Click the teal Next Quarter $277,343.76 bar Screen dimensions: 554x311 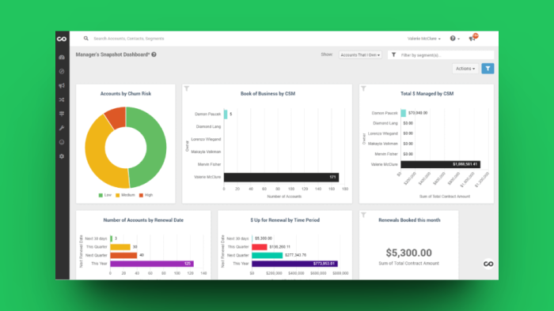pos(268,255)
